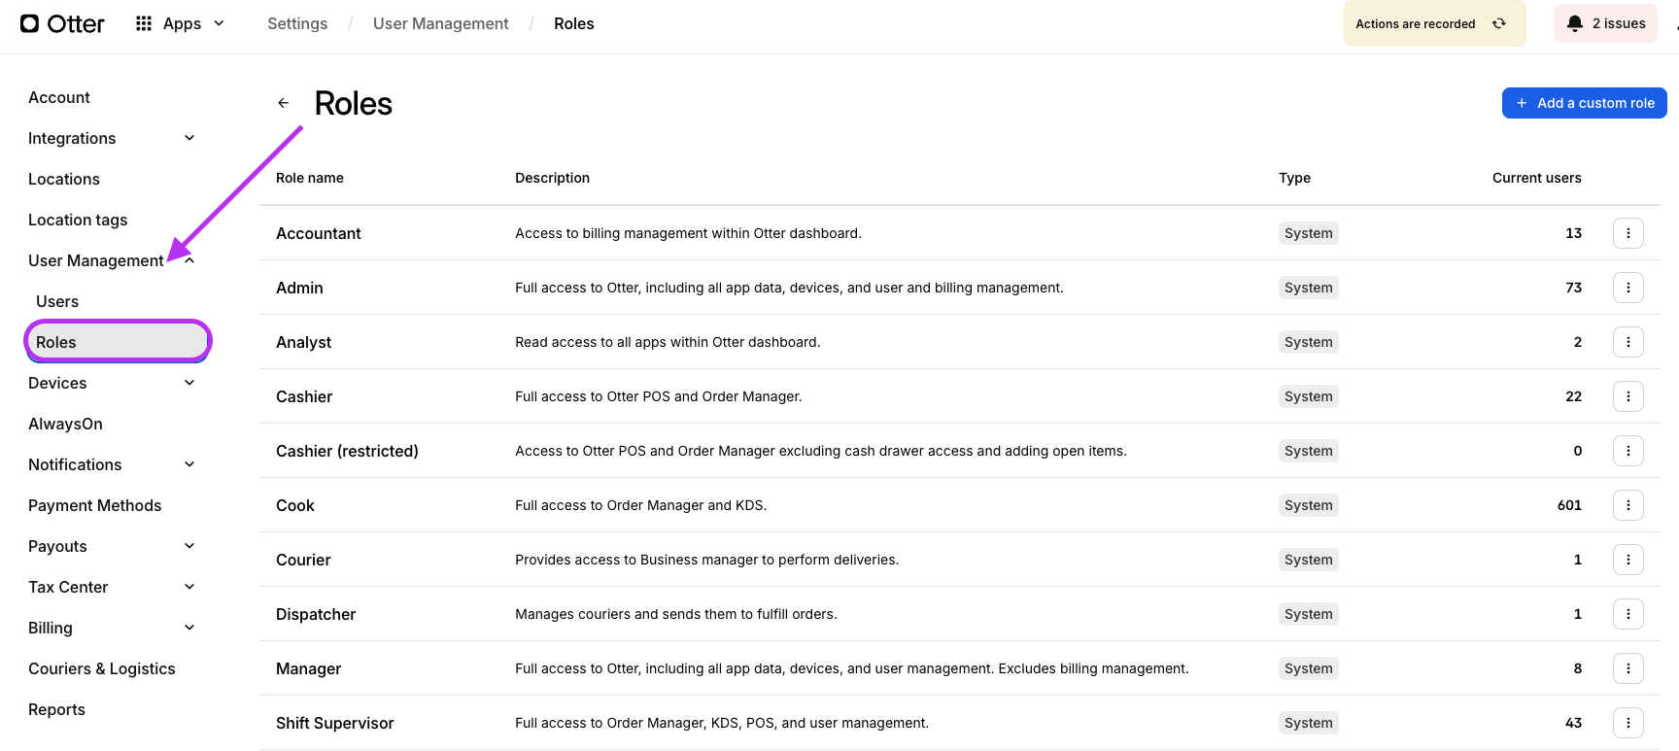Open the Apps grid icon
This screenshot has width=1679, height=751.
[x=144, y=23]
